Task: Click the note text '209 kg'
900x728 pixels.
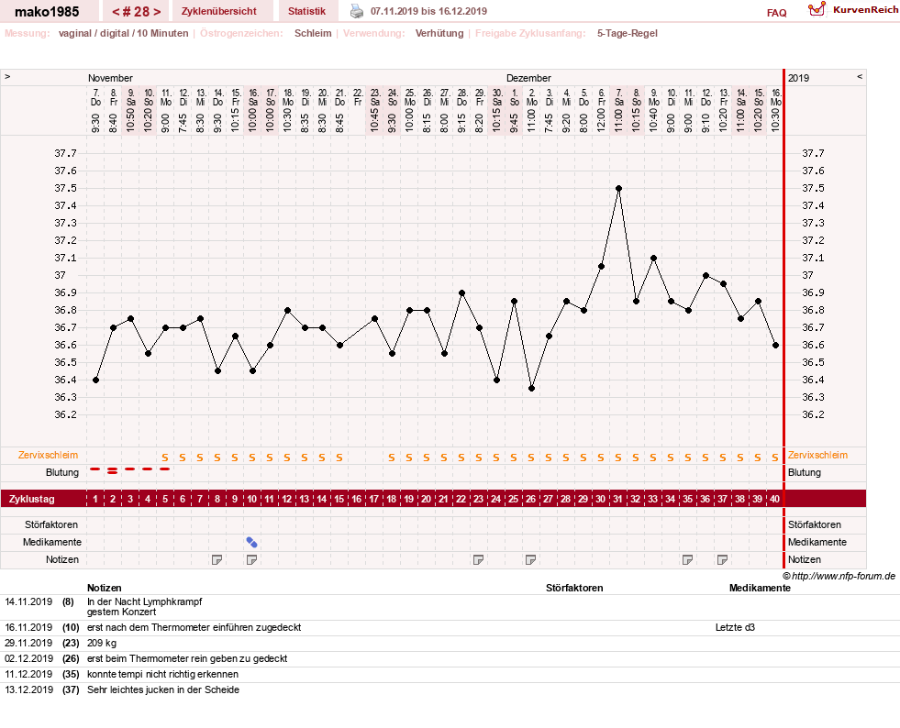Action: [102, 643]
